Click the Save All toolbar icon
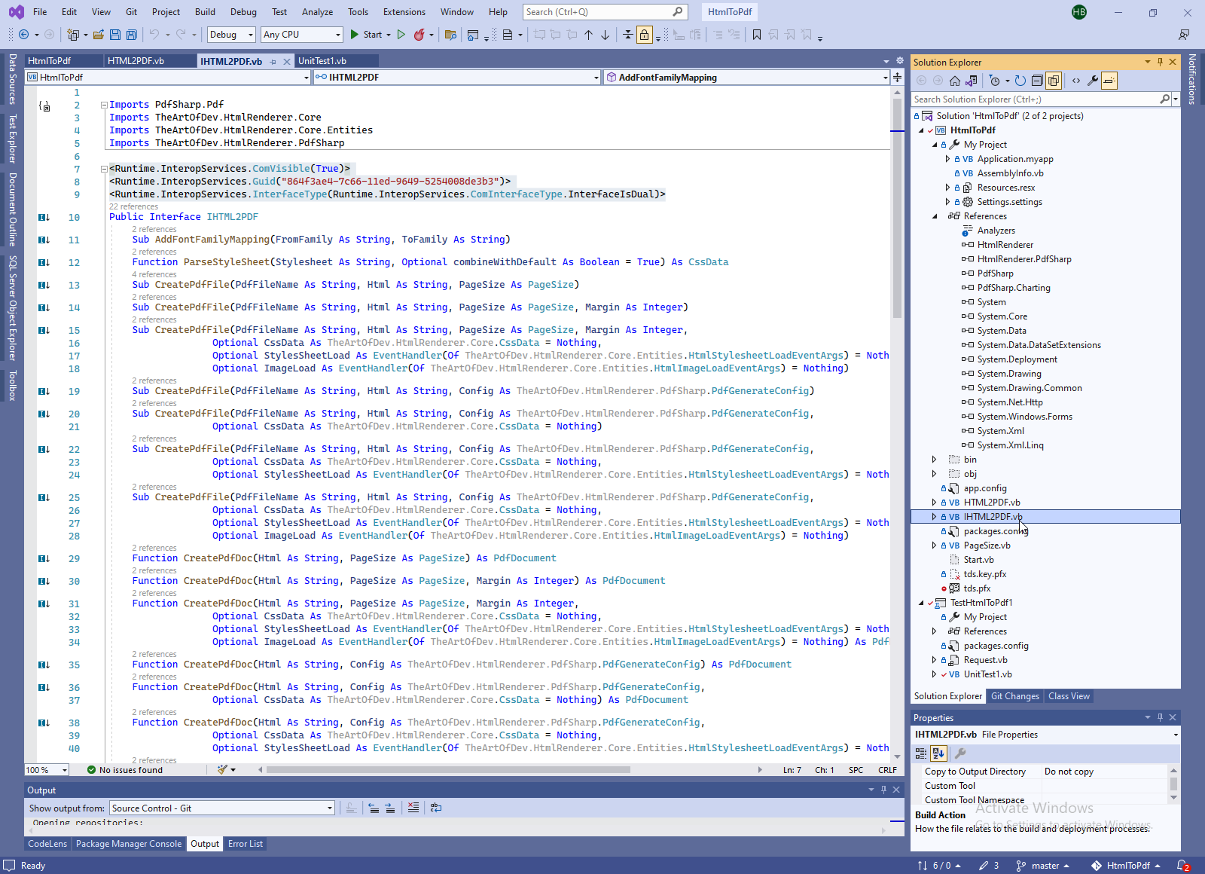The width and height of the screenshot is (1205, 874). pos(132,35)
